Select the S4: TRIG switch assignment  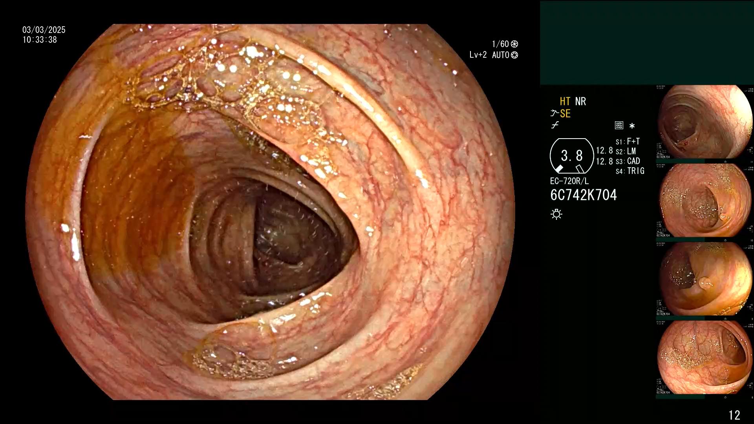tap(630, 171)
